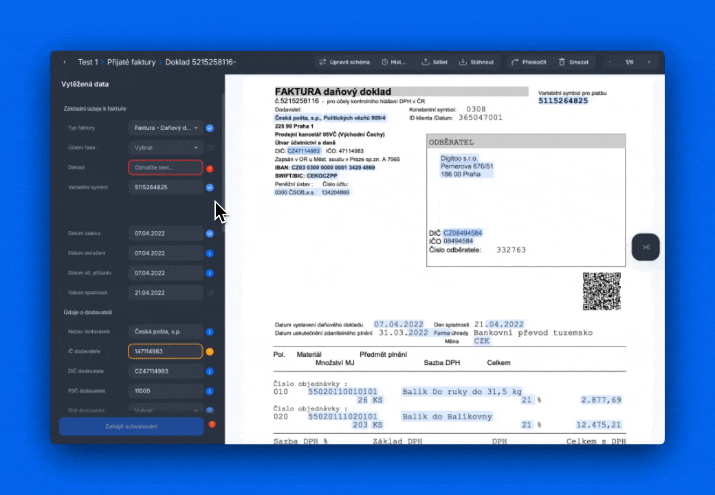
Task: Click Stáhnout download button
Action: coord(476,62)
